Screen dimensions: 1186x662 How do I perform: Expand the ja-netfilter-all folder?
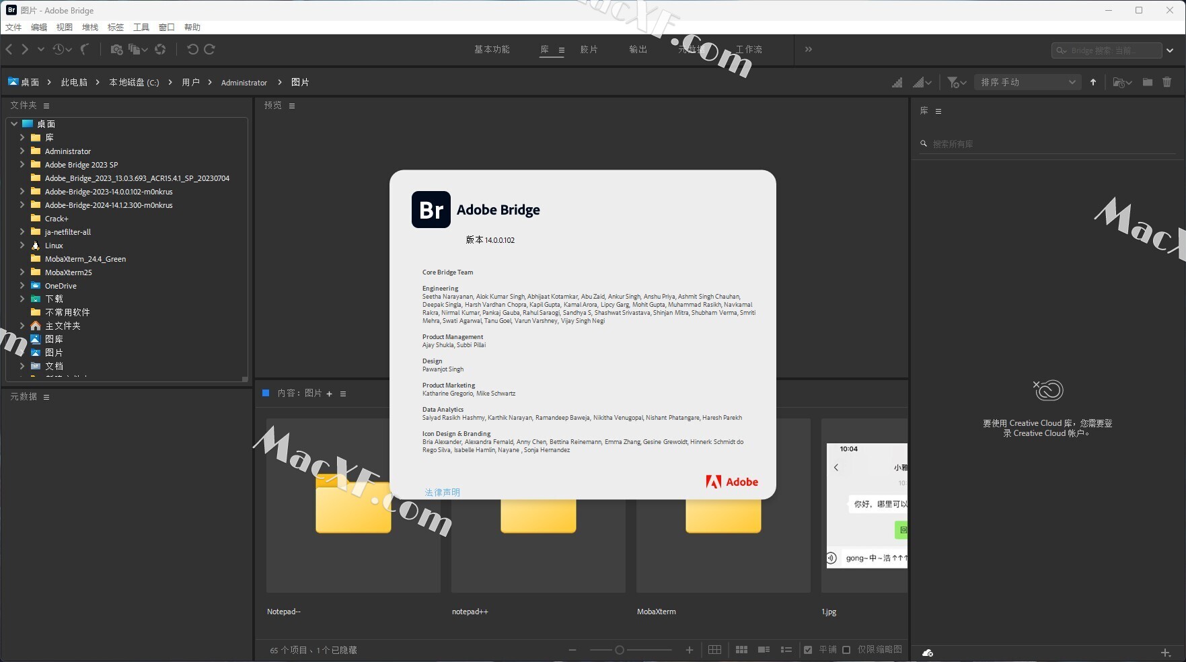(x=22, y=231)
